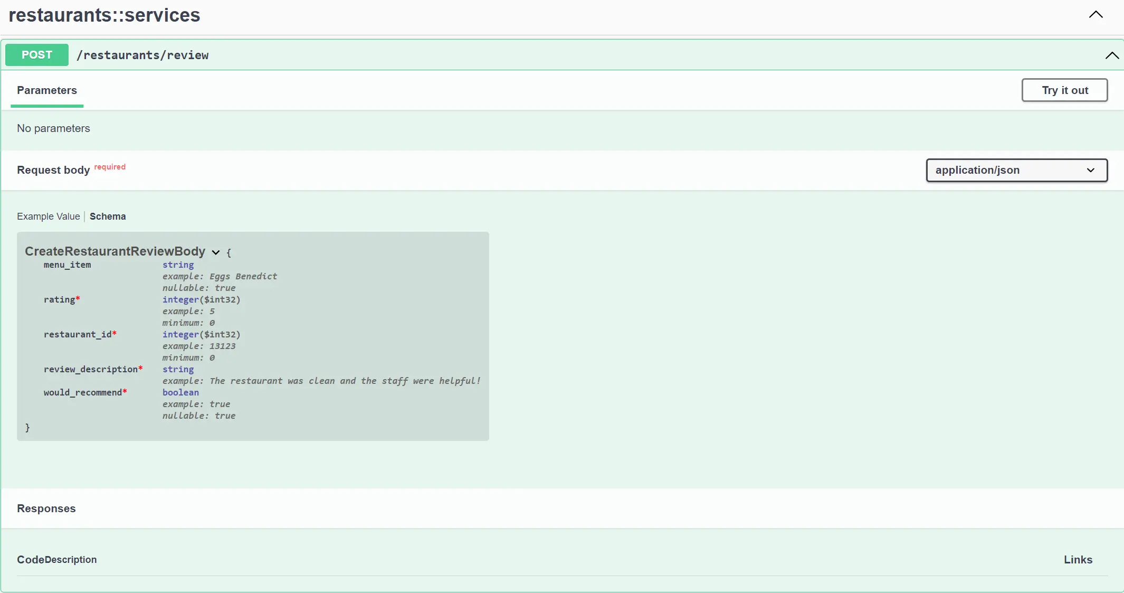This screenshot has height=593, width=1124.
Task: Open the request body content type selector
Action: click(1016, 170)
